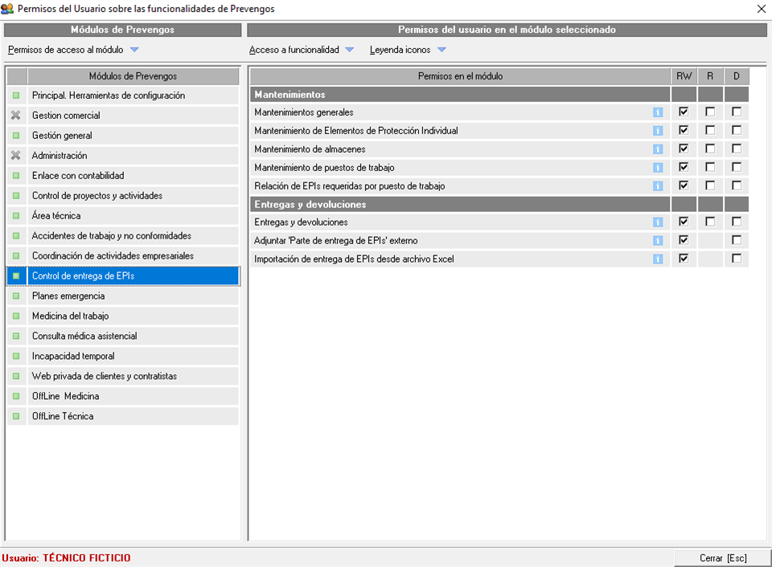
Task: Click gray X icon next to Gestion comercial
Action: coord(16,116)
